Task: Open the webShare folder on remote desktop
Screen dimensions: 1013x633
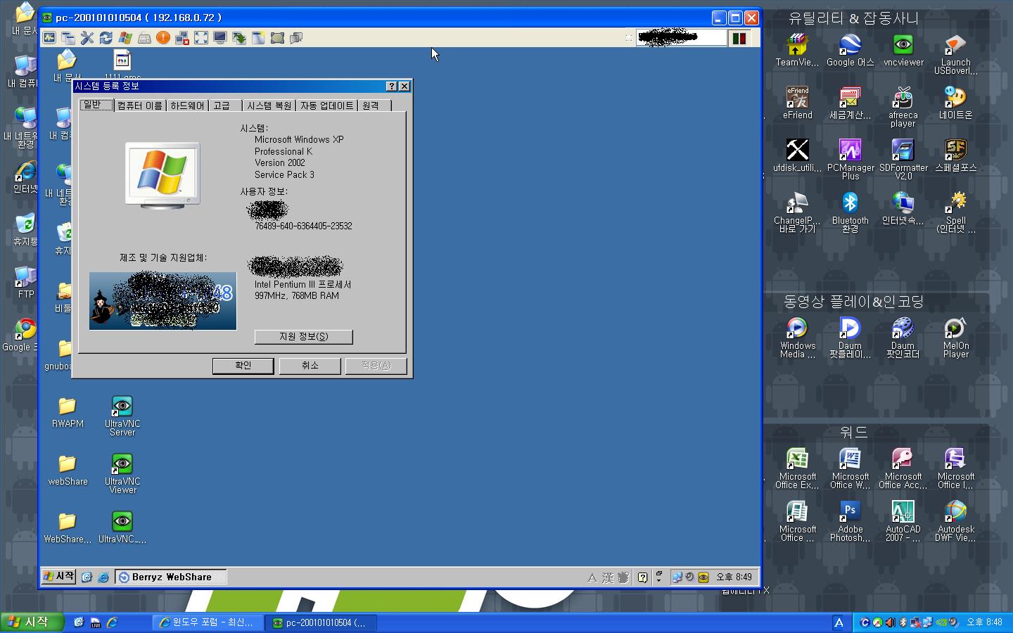Action: (x=68, y=470)
